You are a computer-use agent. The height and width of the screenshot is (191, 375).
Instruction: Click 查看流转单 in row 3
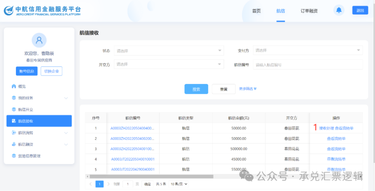(x=336, y=149)
